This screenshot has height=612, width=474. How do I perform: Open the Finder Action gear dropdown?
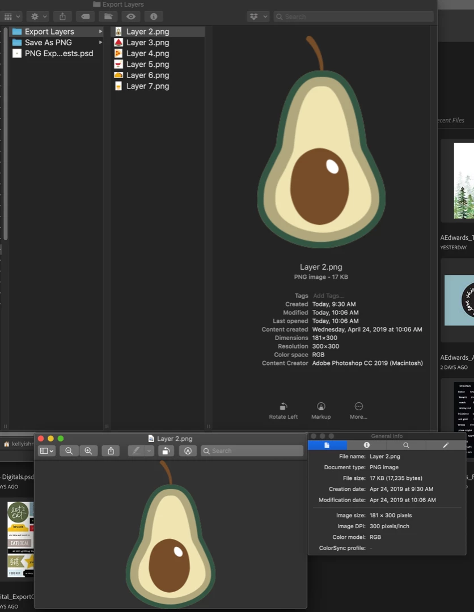pos(39,16)
